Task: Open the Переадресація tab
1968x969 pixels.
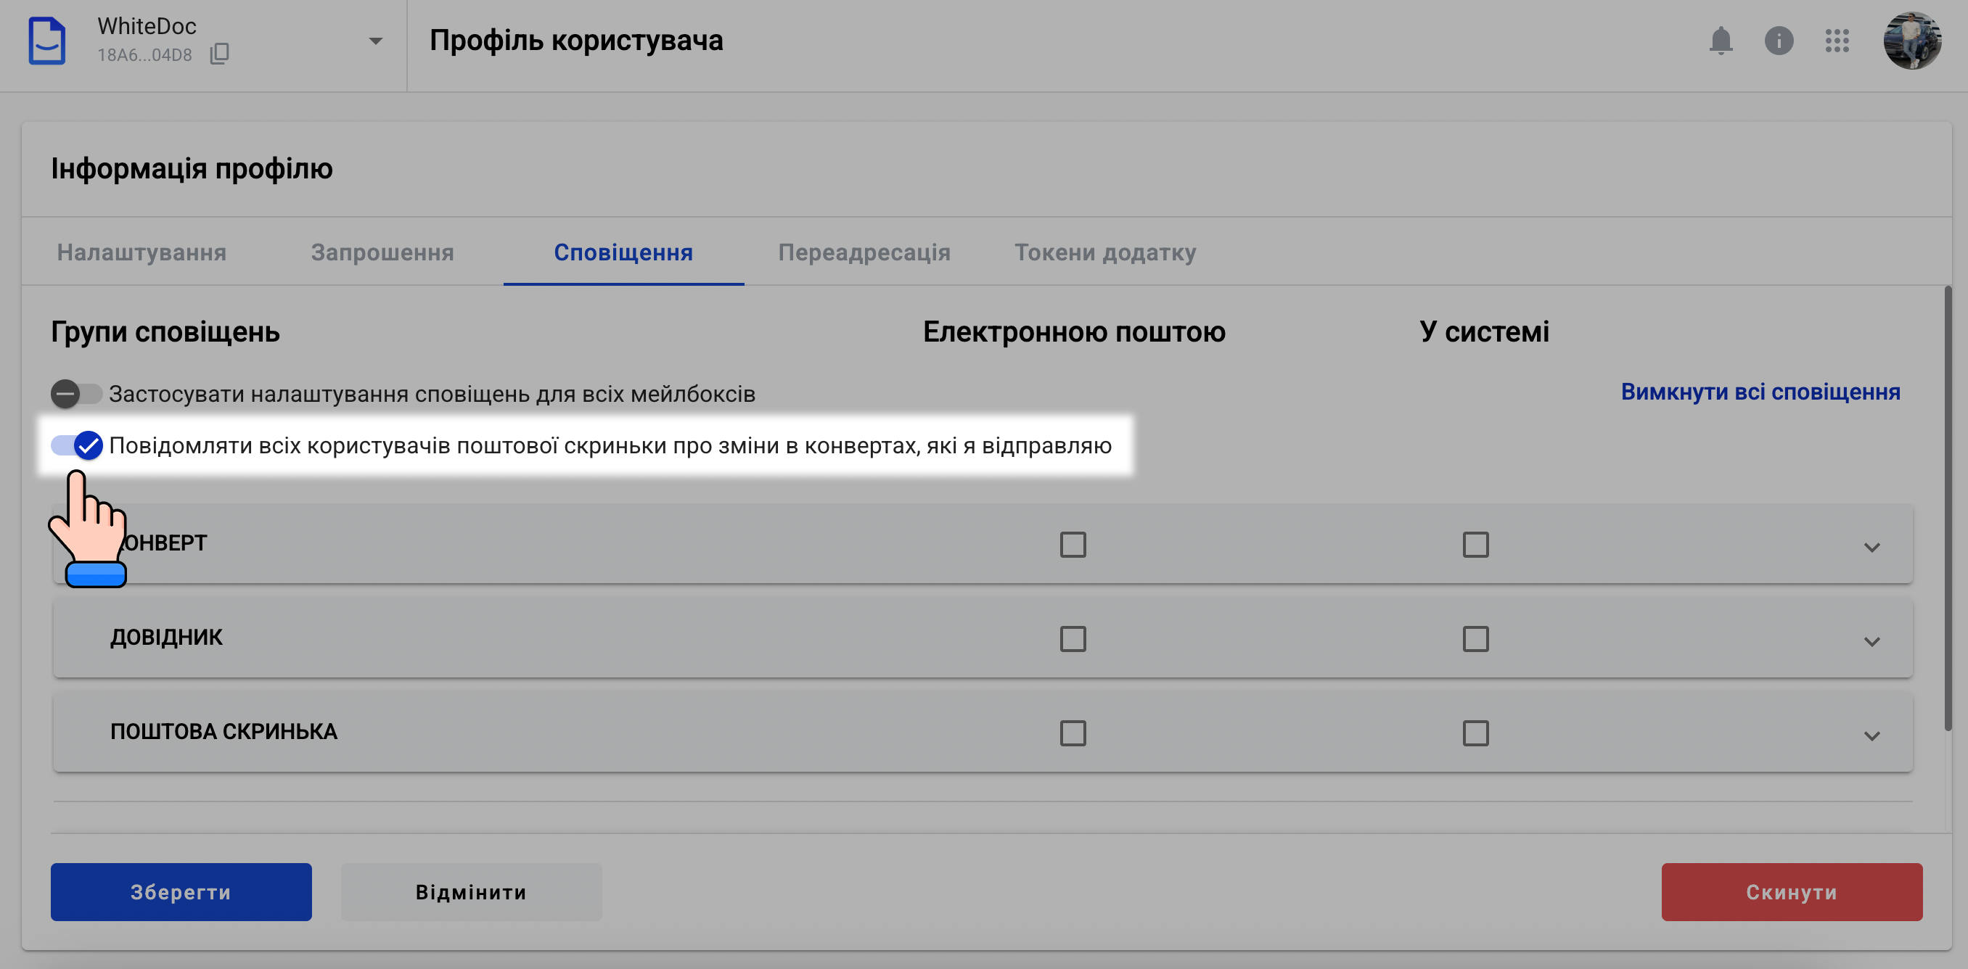Action: tap(864, 252)
